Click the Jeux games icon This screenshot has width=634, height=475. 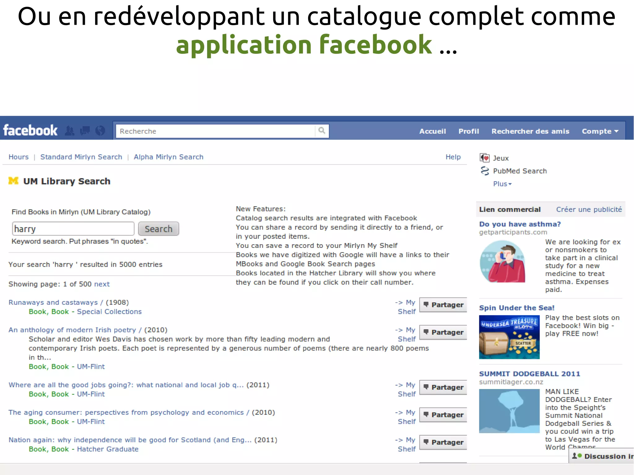click(x=484, y=158)
